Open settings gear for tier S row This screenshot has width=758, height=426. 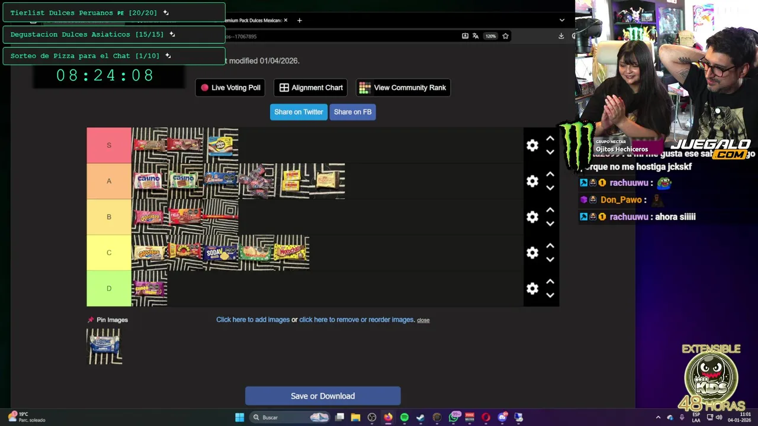pyautogui.click(x=532, y=146)
